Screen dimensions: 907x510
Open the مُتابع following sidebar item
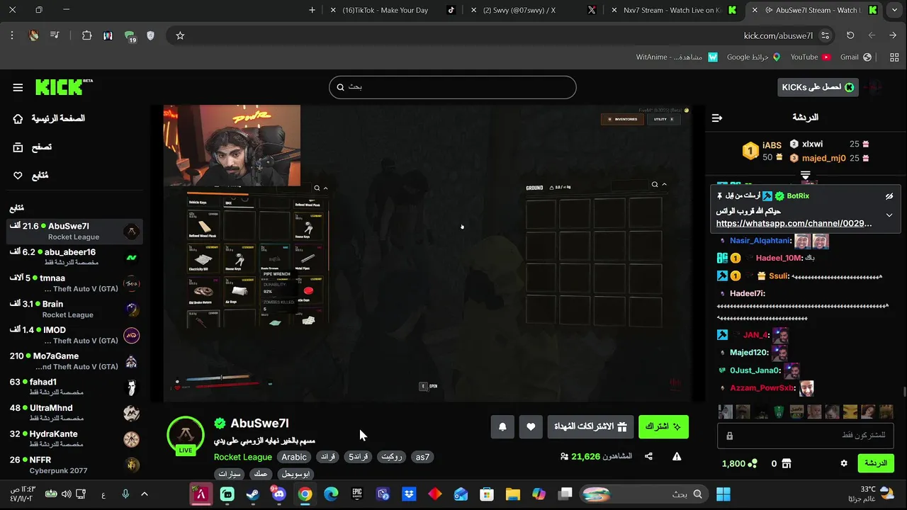[x=30, y=176]
